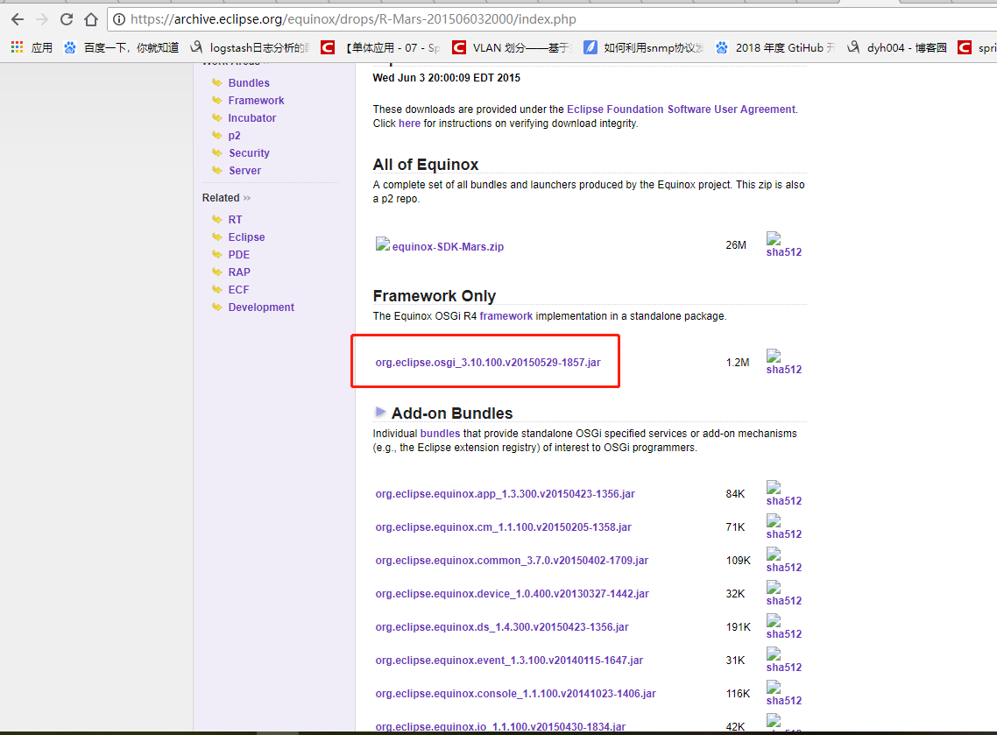The width and height of the screenshot is (997, 735).
Task: Open sha512 for equinox.console jar
Action: point(783,701)
